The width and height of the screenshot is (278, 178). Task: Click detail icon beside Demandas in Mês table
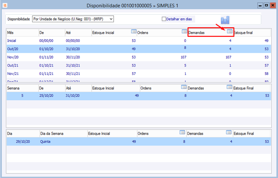coord(230,32)
